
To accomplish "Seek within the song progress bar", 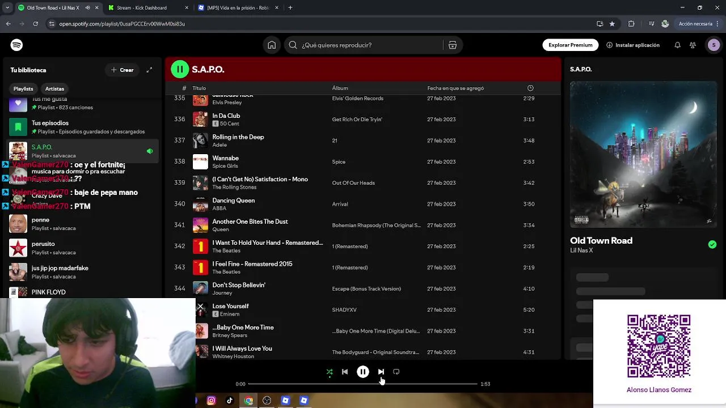I will (x=363, y=384).
